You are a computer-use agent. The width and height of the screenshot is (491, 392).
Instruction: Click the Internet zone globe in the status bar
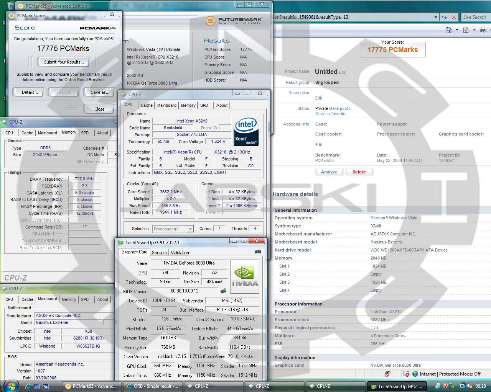pyautogui.click(x=415, y=374)
